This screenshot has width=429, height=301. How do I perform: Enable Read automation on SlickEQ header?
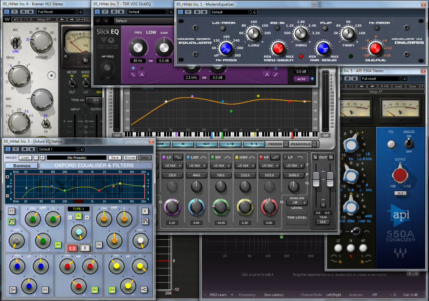[x=114, y=11]
